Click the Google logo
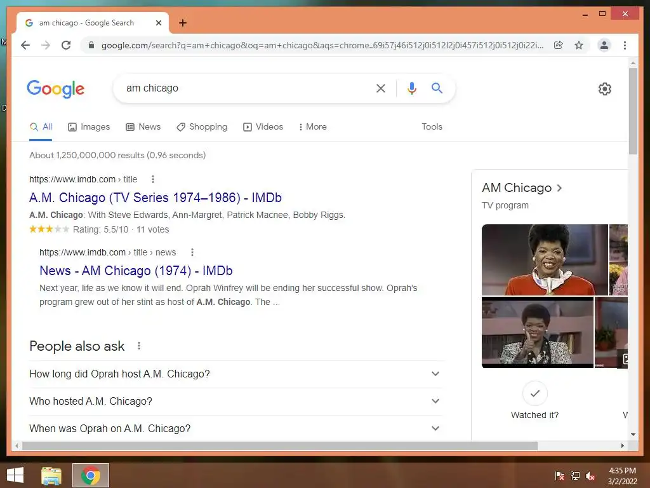650x488 pixels. tap(56, 89)
